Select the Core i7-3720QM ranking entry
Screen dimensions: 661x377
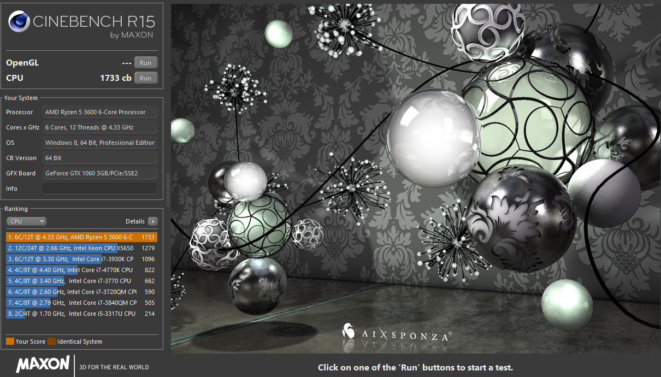(82, 292)
